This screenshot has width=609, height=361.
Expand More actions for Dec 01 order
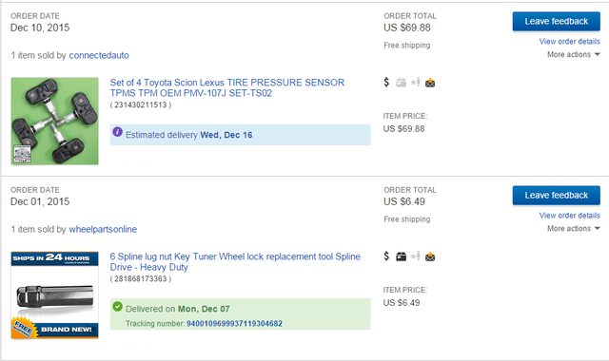(573, 229)
